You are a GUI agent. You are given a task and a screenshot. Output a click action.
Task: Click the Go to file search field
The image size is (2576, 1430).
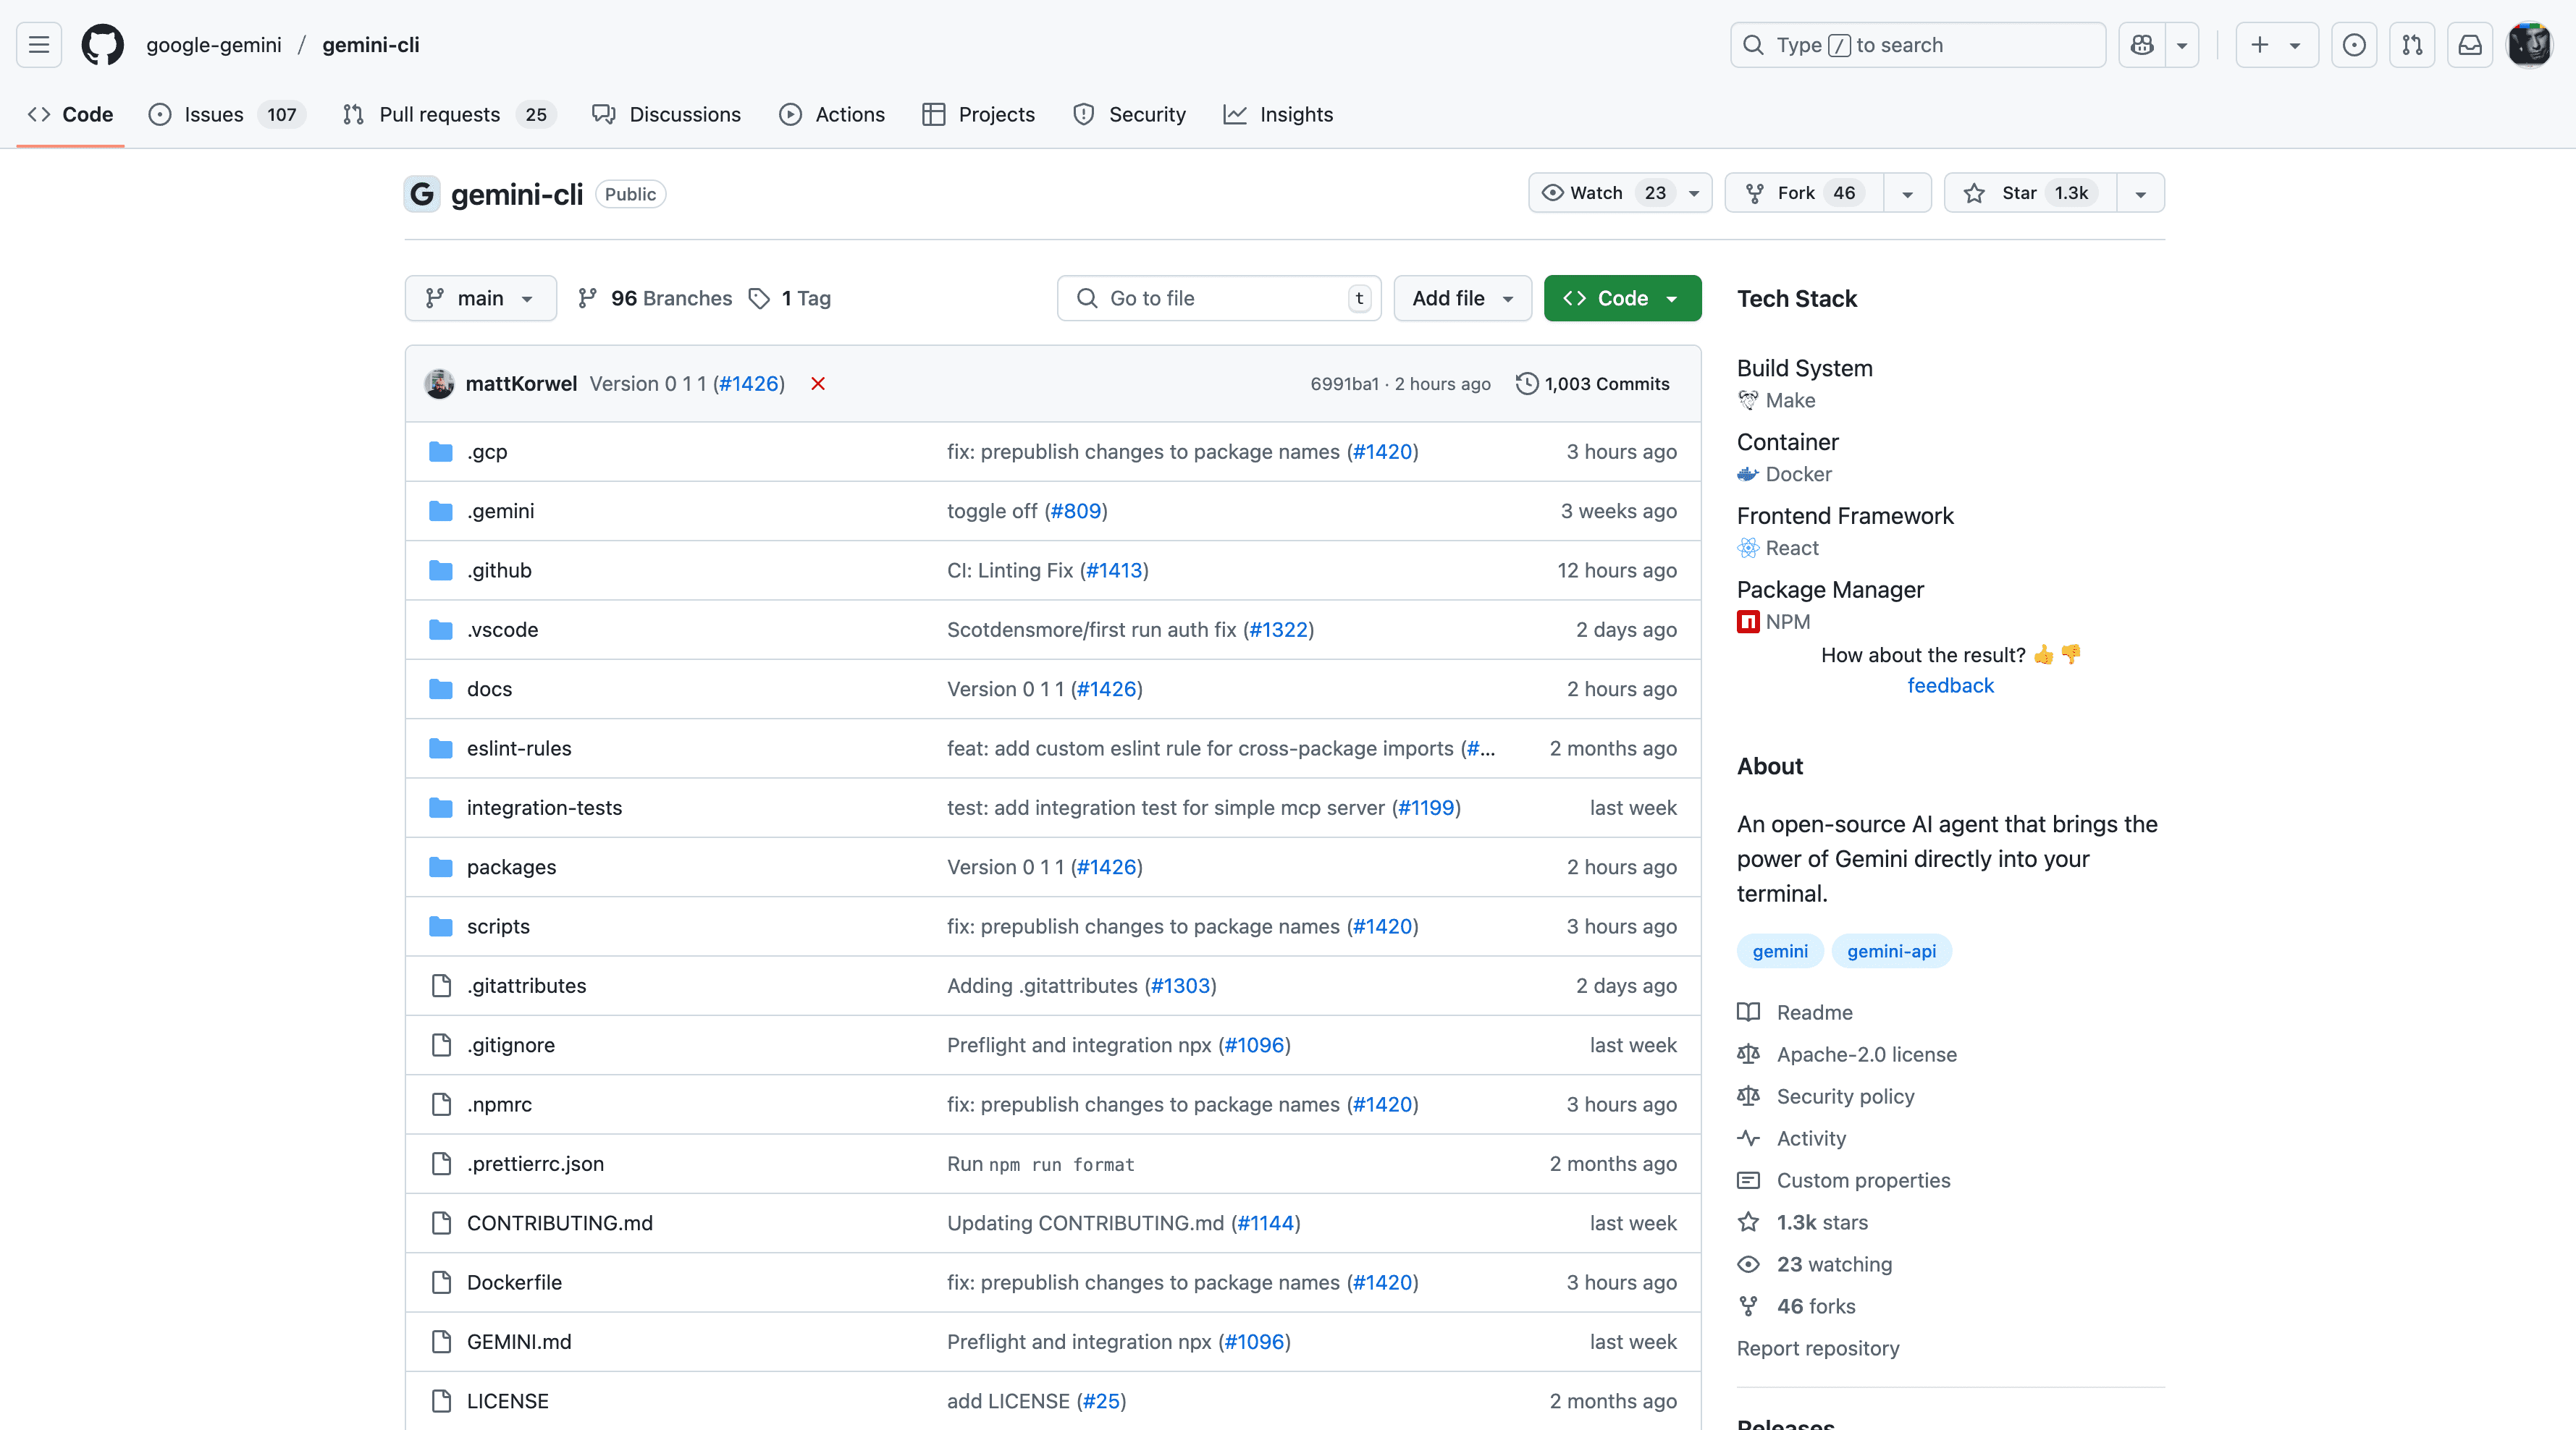coord(1219,297)
